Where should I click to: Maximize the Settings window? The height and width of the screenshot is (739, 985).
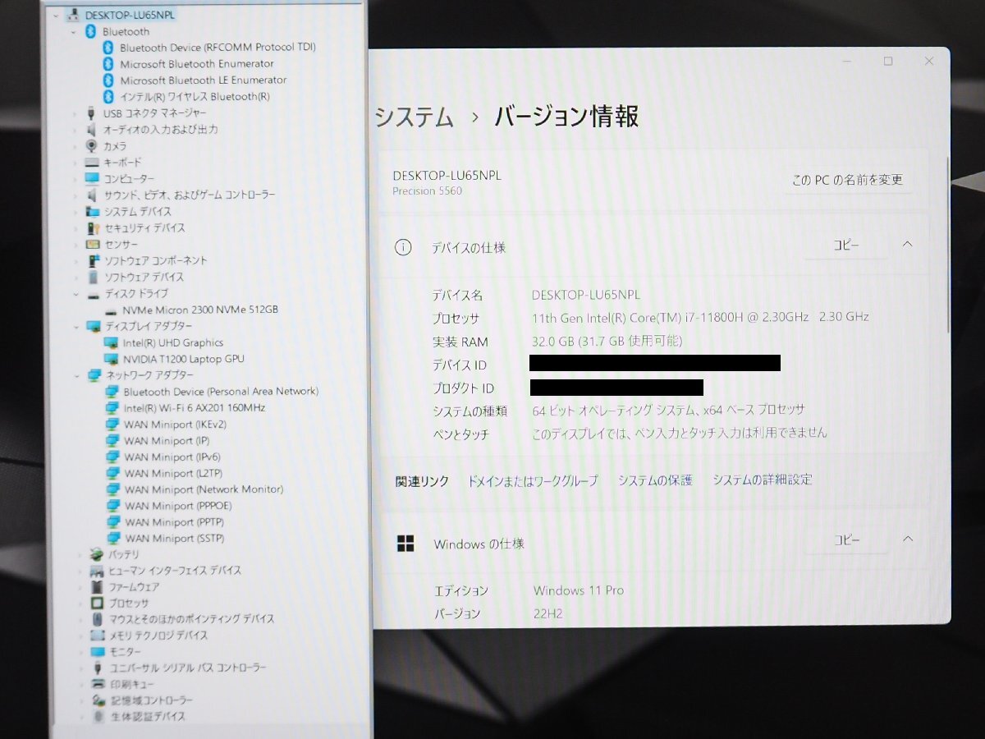click(x=887, y=62)
